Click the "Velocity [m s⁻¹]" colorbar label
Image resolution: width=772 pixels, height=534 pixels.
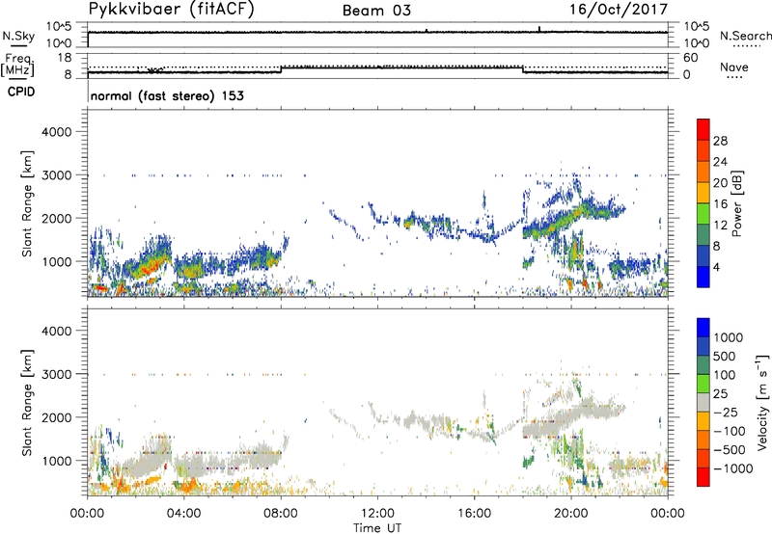coord(762,402)
